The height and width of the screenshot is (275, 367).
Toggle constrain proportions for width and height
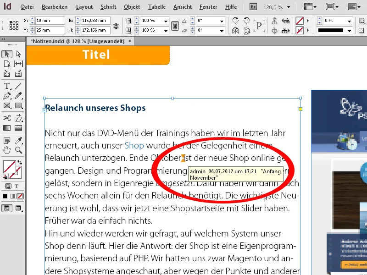point(116,26)
